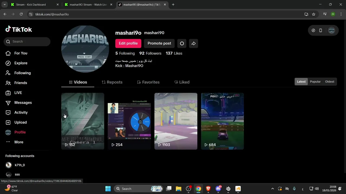Click the address bar URL
346x194 pixels.
tap(52, 14)
